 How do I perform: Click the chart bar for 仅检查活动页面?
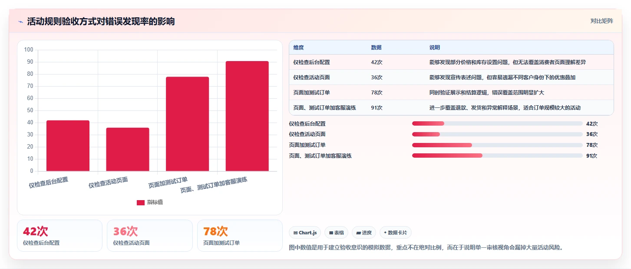click(128, 149)
